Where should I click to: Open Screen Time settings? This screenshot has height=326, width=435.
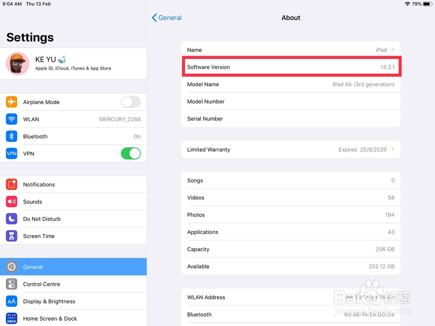tap(73, 236)
